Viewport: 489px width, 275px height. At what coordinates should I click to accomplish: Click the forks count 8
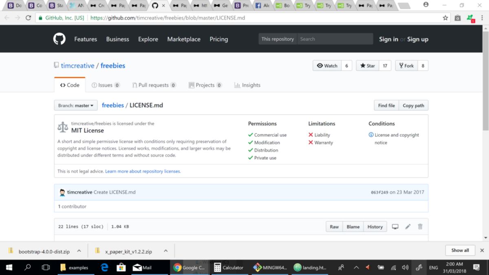coord(423,66)
